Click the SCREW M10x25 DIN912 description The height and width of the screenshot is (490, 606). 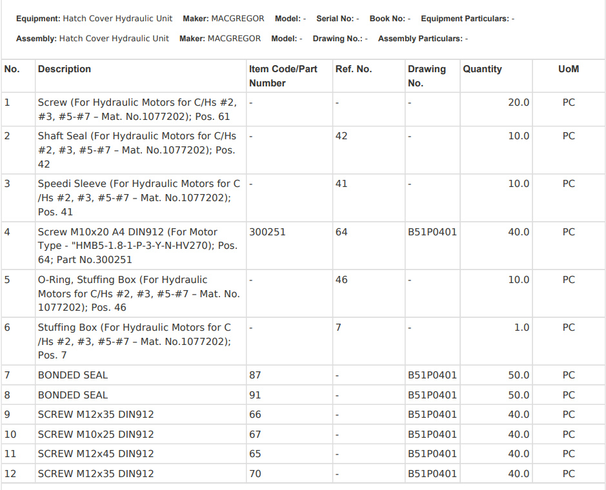96,434
